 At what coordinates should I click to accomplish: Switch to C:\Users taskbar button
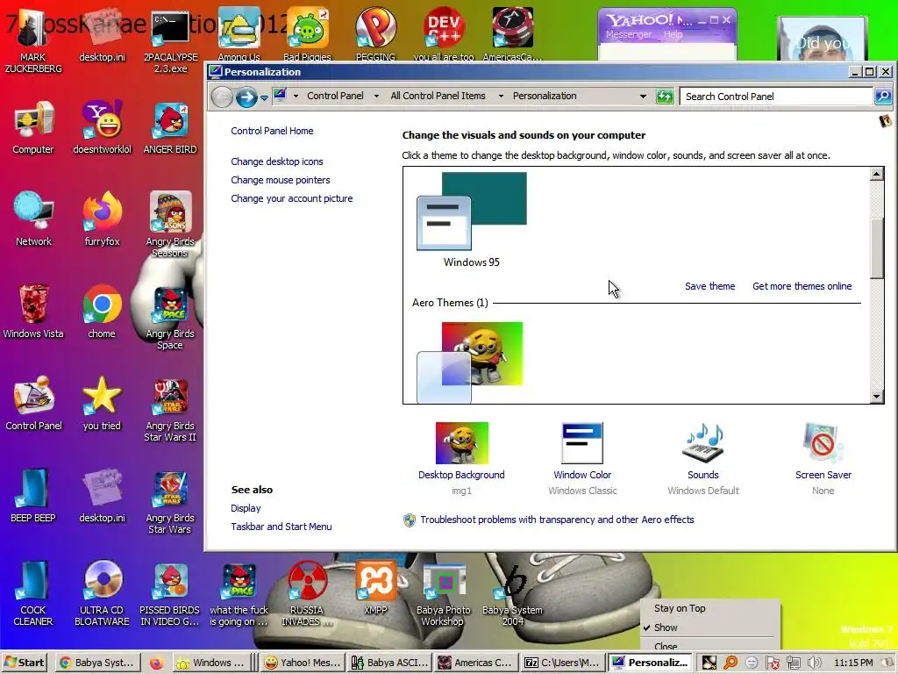point(562,663)
